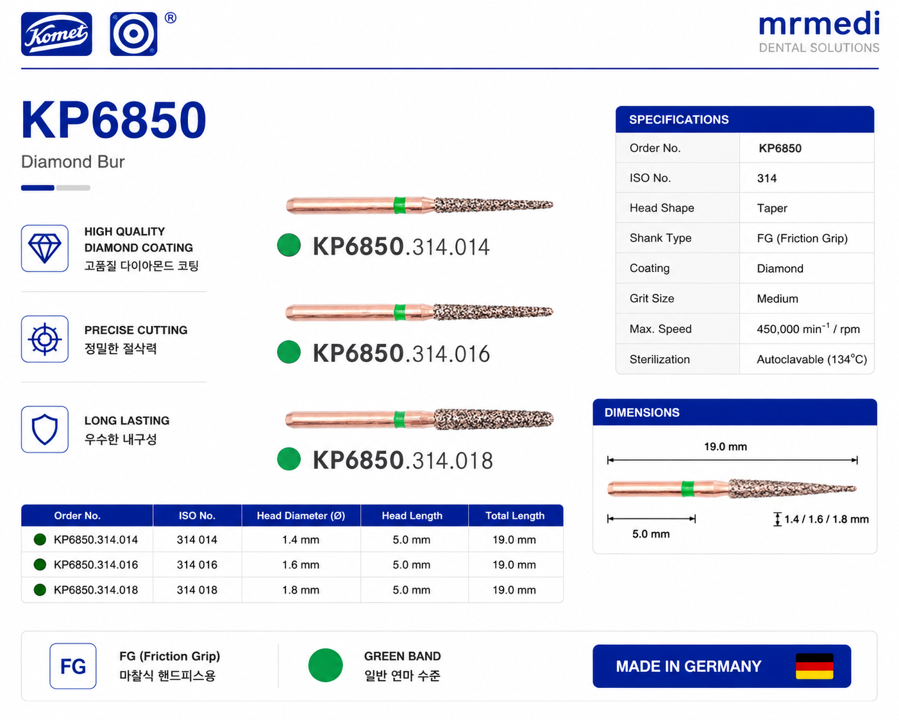Click the bur diagram in Dimensions panel
The width and height of the screenshot is (899, 720).
click(x=732, y=488)
